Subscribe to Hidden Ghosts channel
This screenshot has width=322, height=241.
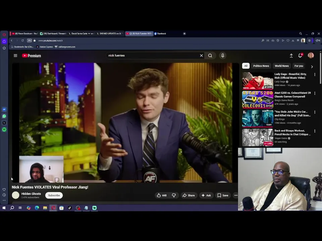pyautogui.click(x=54, y=195)
